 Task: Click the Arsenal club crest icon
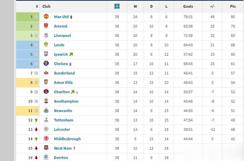(x=46, y=26)
